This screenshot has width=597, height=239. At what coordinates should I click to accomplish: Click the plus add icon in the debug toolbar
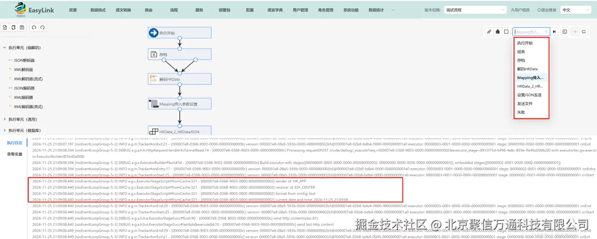click(575, 32)
